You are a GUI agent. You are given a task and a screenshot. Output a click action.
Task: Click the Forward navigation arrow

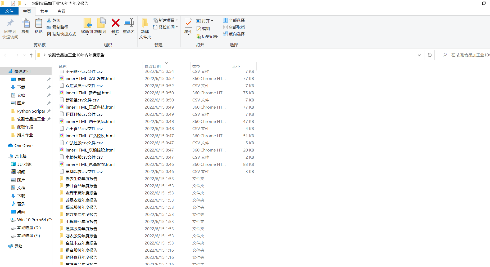pos(16,55)
